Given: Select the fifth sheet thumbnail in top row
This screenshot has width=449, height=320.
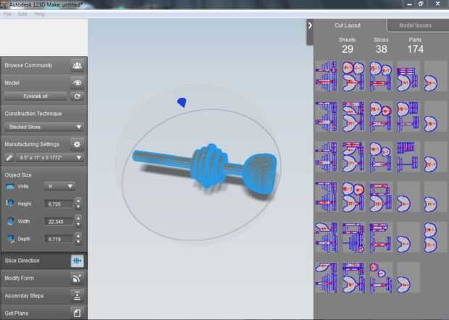Looking at the screenshot, I should point(435,76).
